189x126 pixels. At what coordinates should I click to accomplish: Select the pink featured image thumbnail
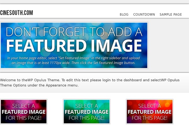coord(24,112)
